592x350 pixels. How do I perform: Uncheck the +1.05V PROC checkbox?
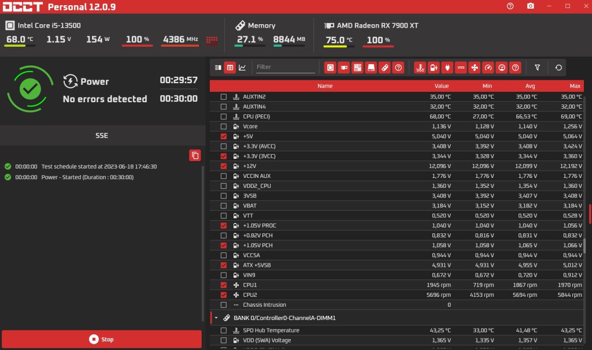click(x=224, y=226)
